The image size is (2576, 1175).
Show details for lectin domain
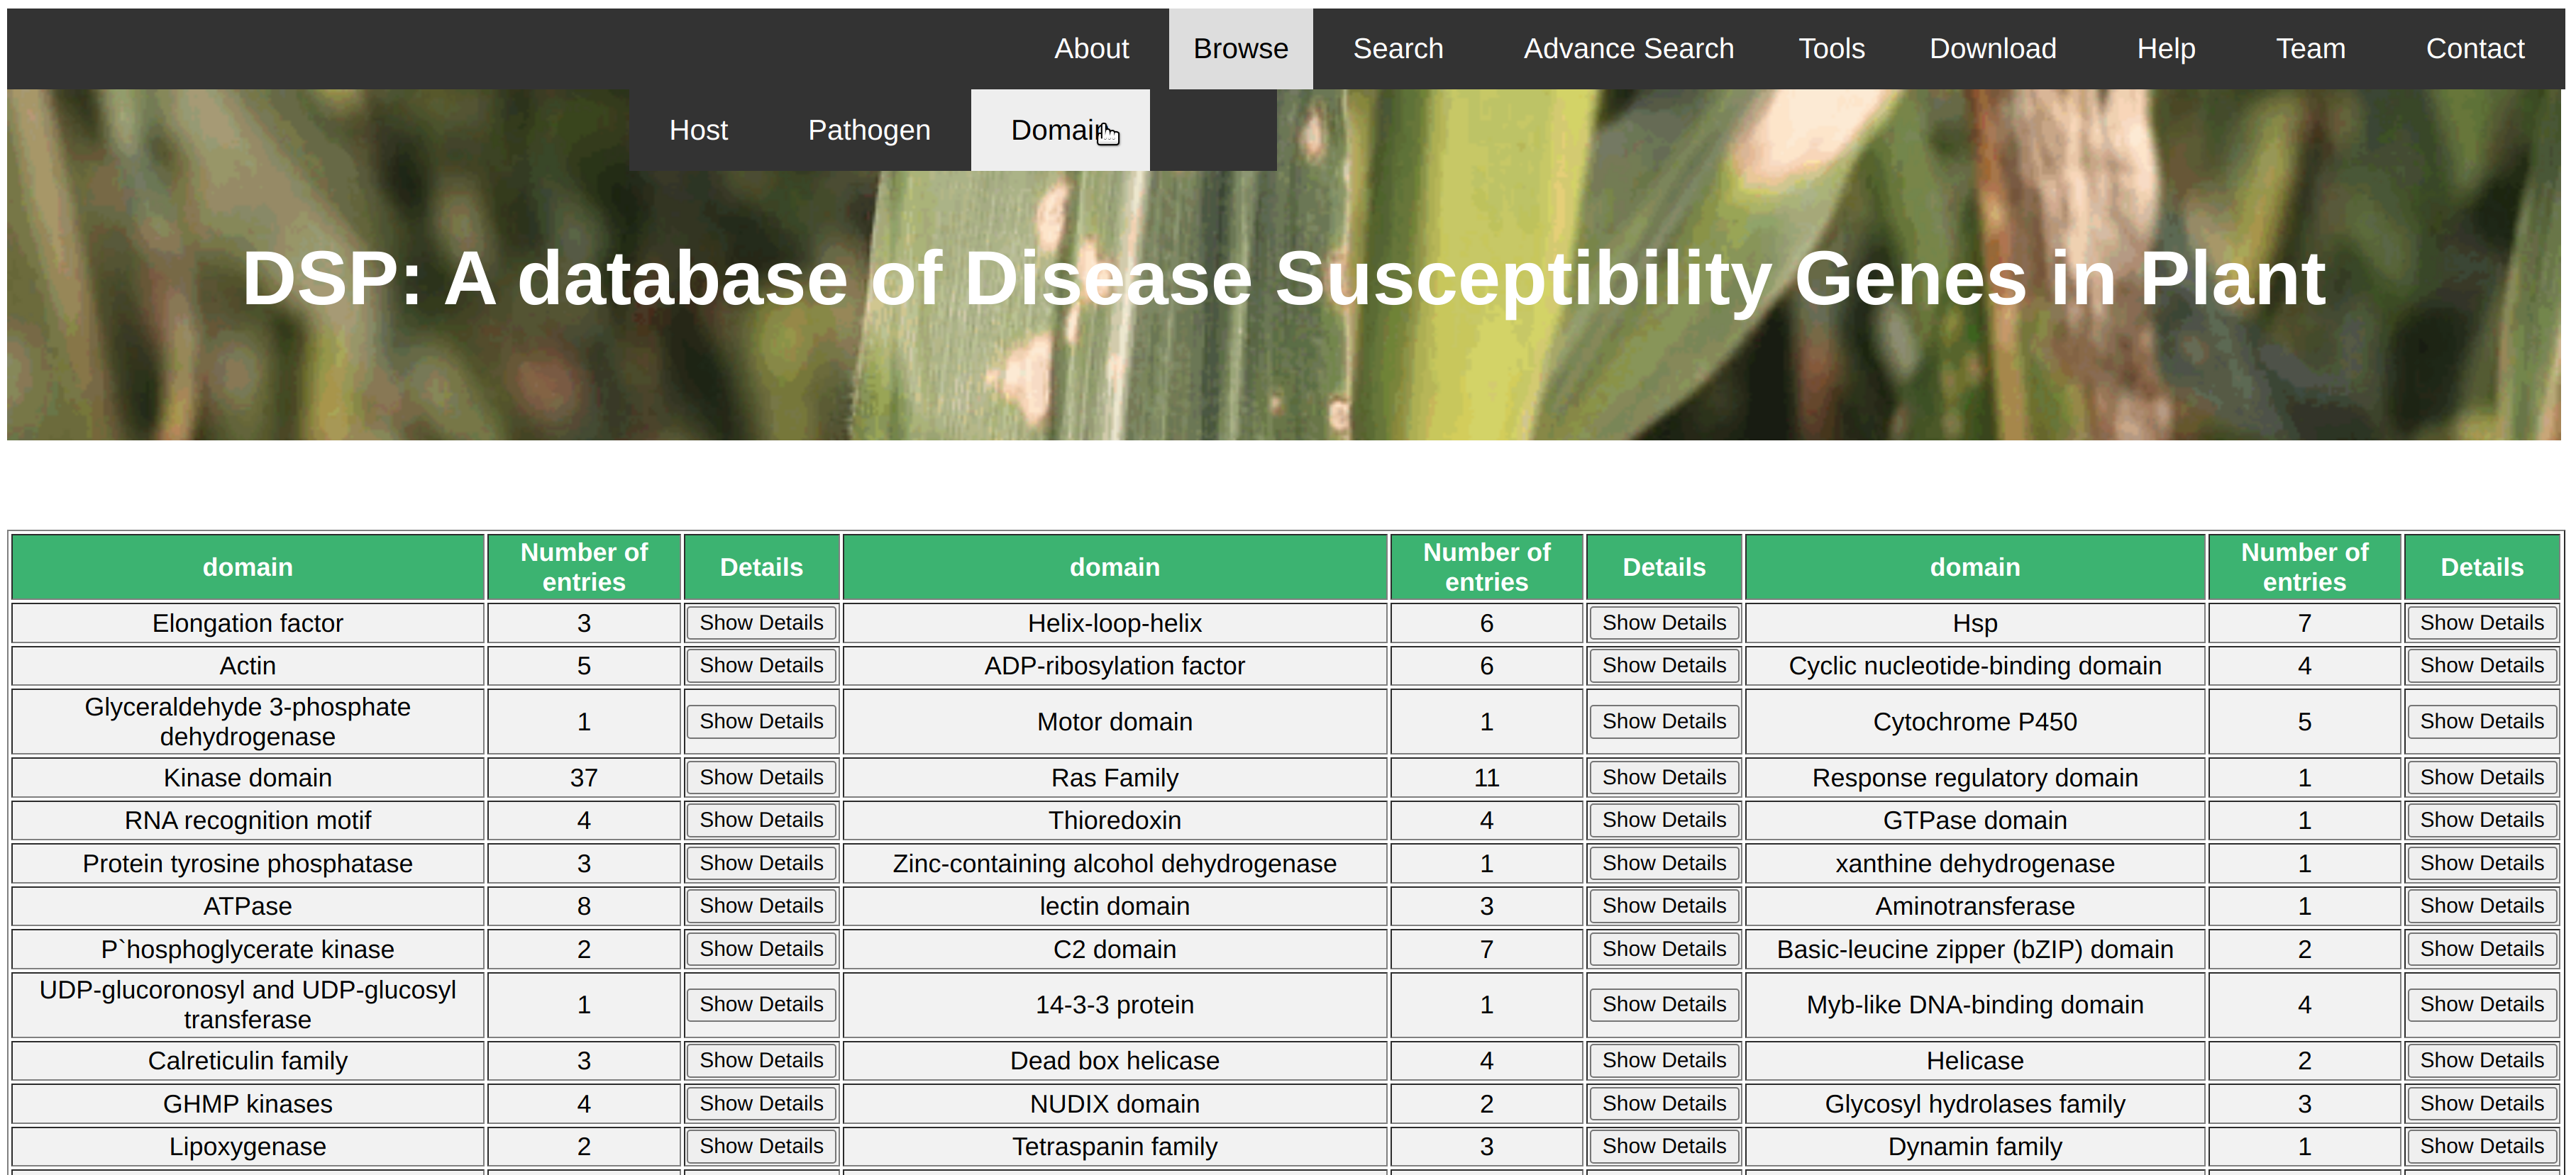click(1664, 906)
